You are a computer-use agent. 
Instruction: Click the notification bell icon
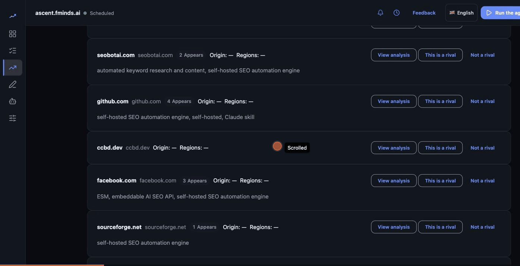[380, 13]
